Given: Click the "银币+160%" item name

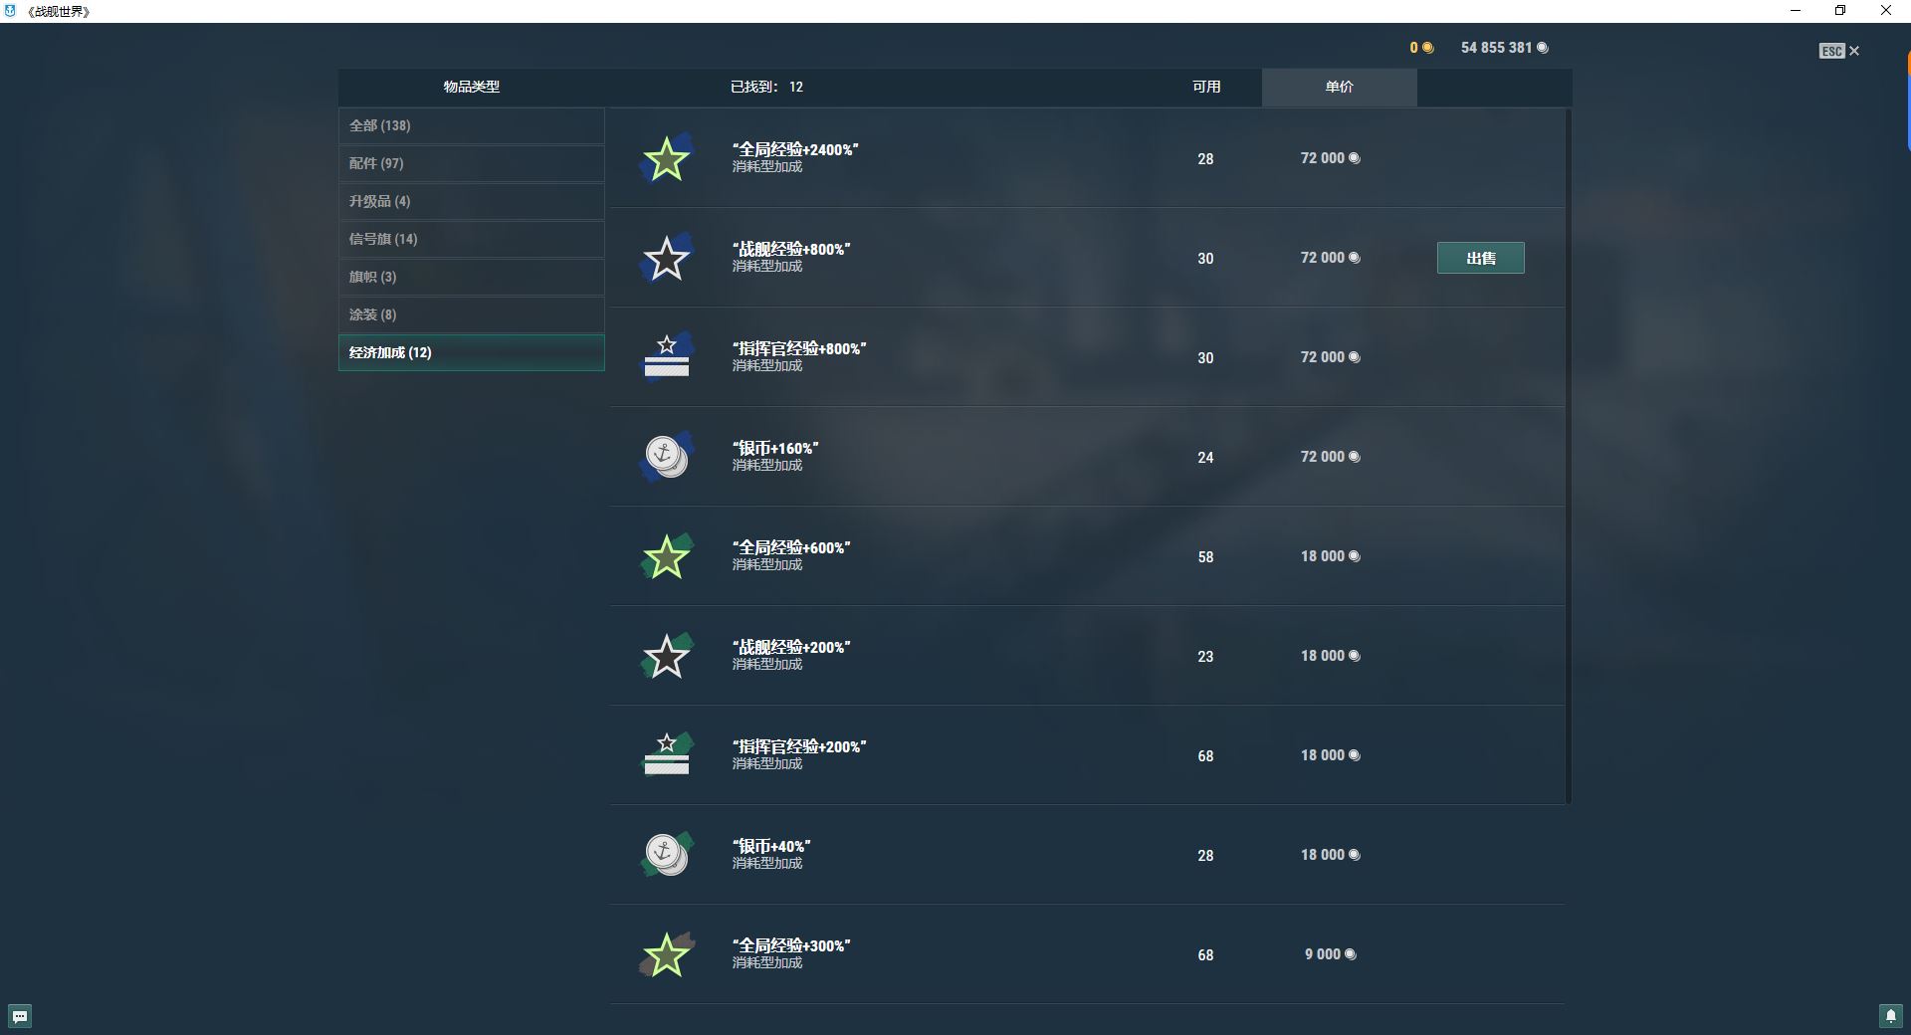Looking at the screenshot, I should click(775, 448).
